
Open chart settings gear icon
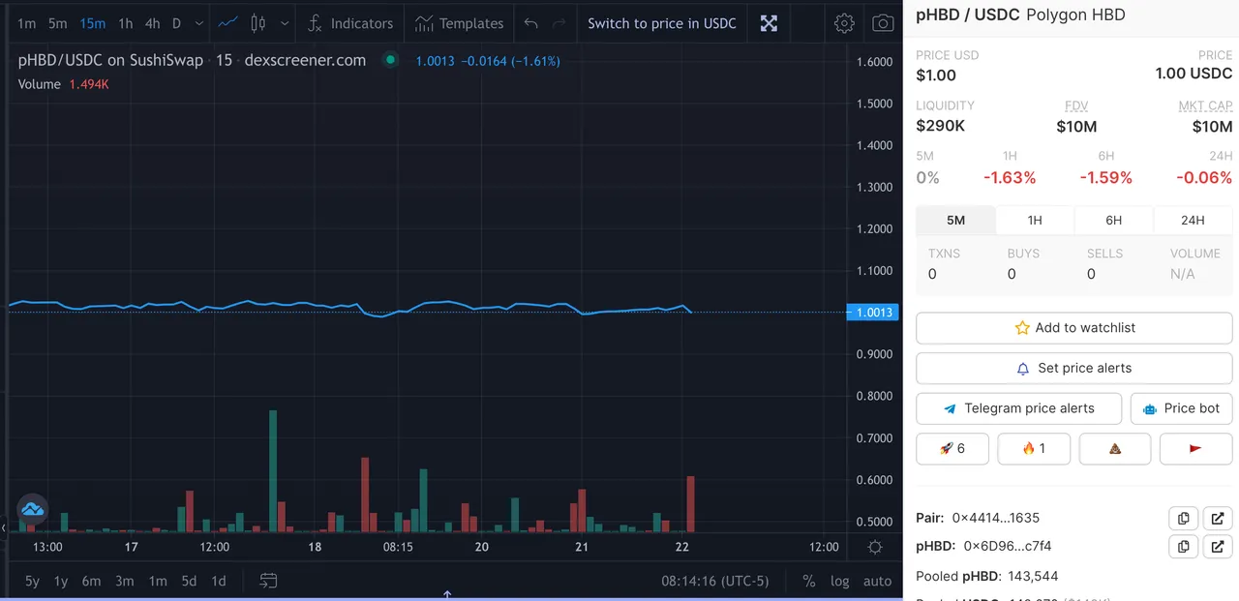tap(844, 23)
